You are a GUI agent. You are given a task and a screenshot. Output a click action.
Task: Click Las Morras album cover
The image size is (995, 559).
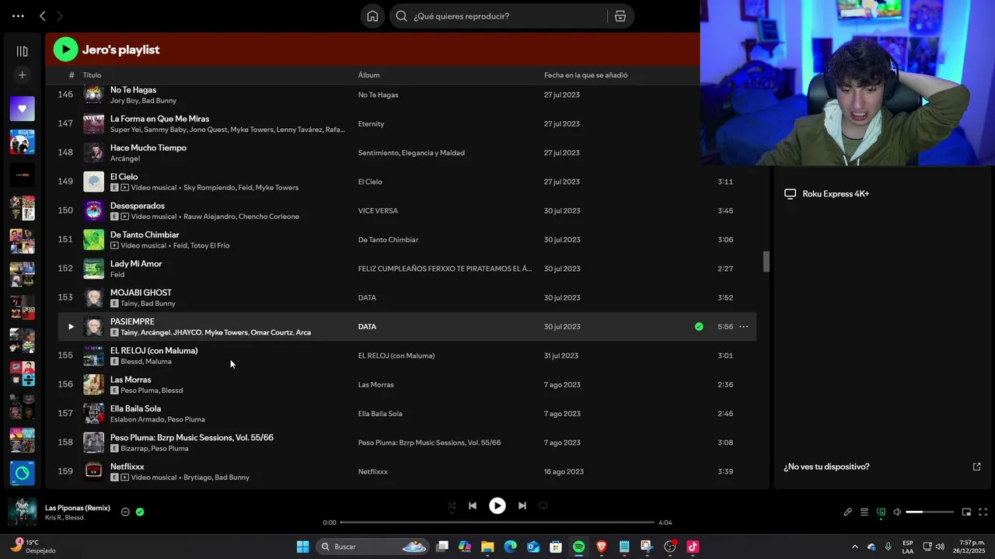(x=93, y=384)
